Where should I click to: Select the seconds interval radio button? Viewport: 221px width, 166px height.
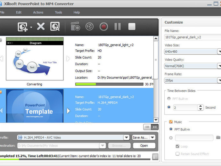pos(169,107)
